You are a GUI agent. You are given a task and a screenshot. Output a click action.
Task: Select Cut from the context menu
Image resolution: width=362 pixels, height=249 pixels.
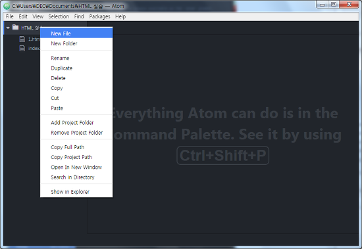pos(76,98)
